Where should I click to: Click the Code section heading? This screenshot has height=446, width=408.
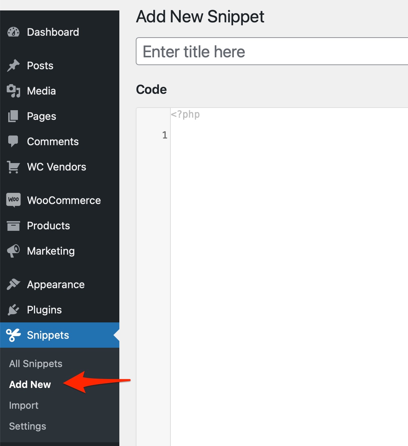[x=151, y=90]
